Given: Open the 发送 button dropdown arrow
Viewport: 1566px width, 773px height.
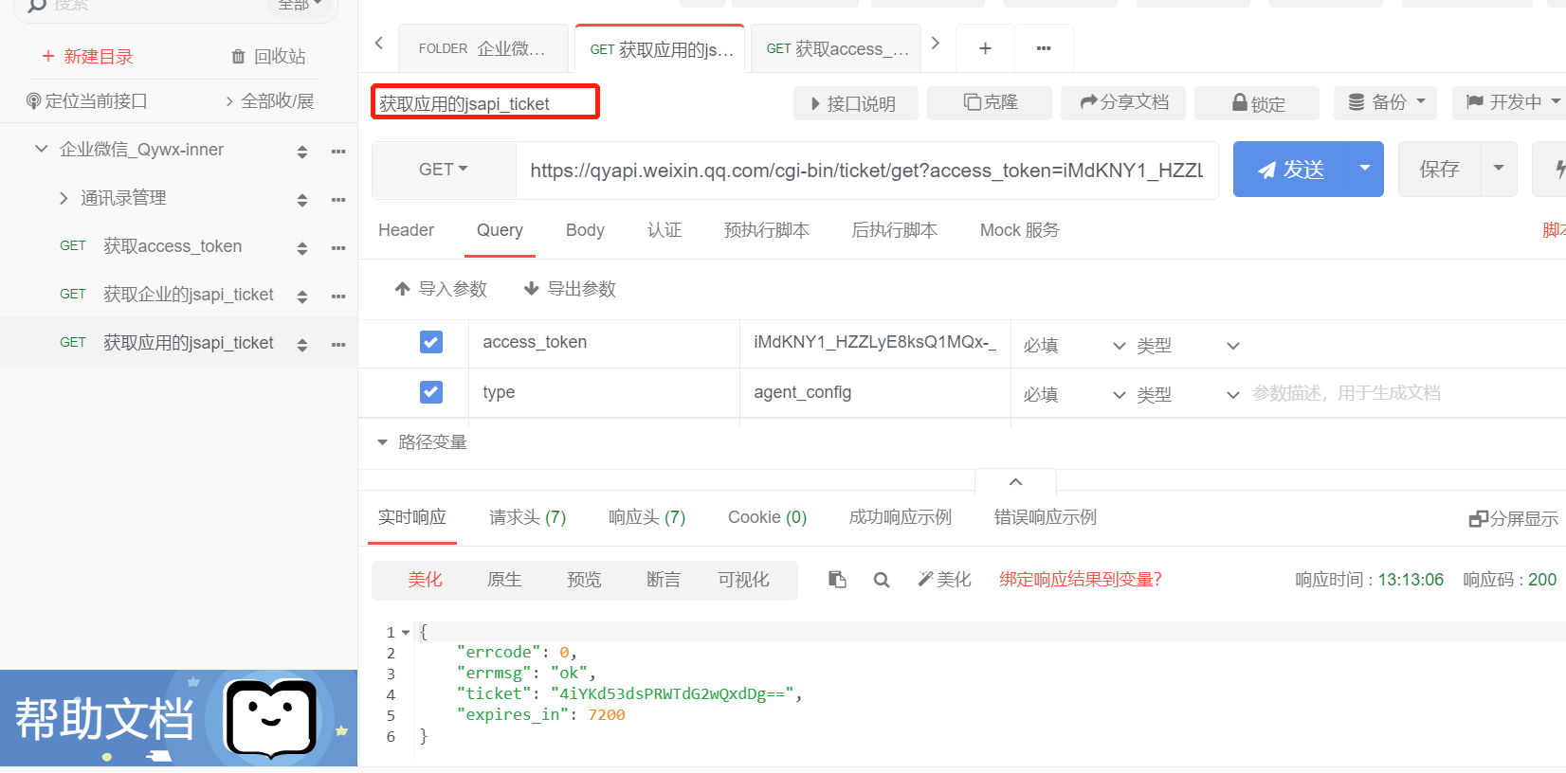Looking at the screenshot, I should [1365, 169].
